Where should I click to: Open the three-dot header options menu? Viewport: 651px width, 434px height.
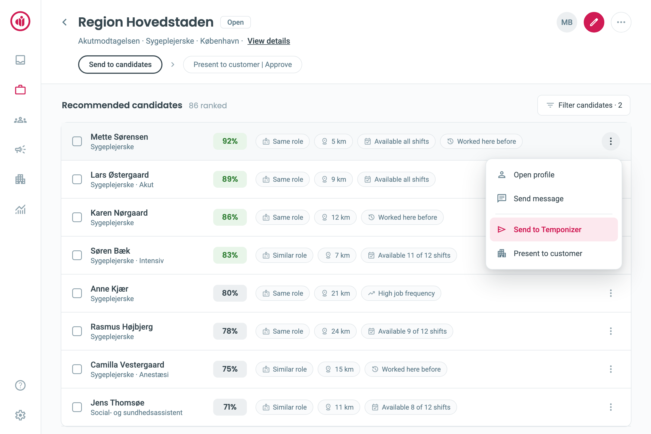click(621, 22)
